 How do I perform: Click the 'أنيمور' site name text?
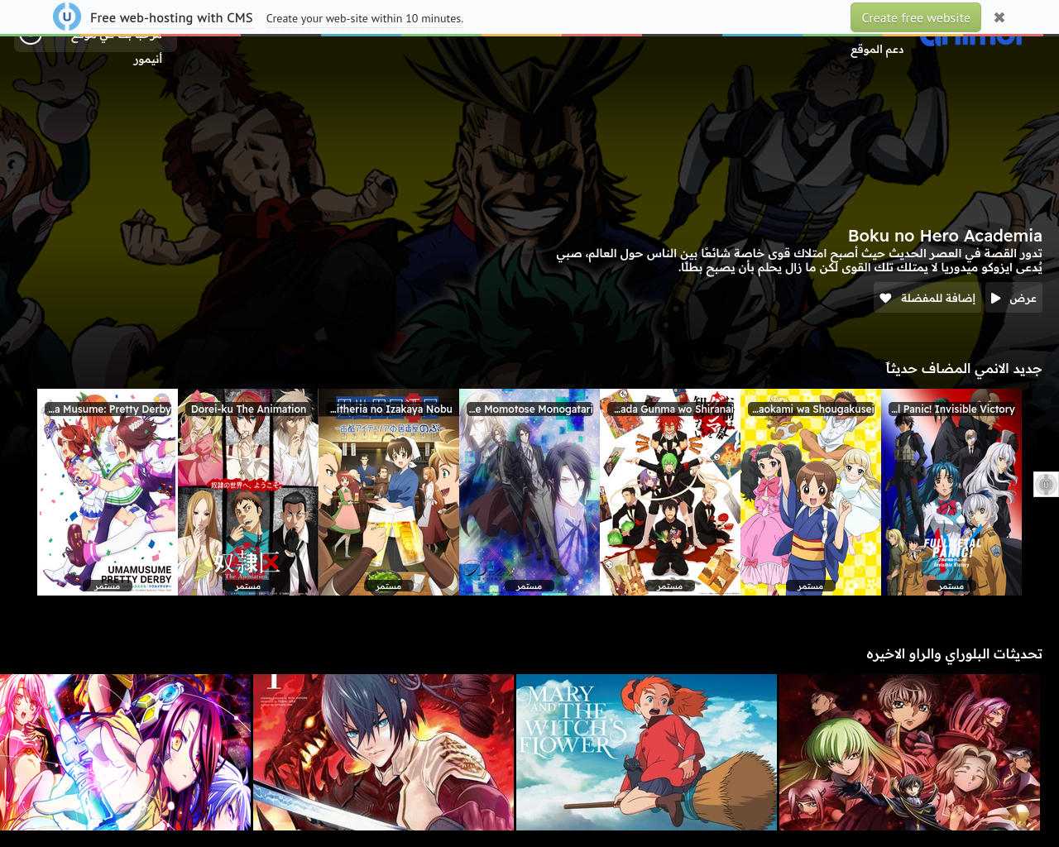(x=148, y=60)
